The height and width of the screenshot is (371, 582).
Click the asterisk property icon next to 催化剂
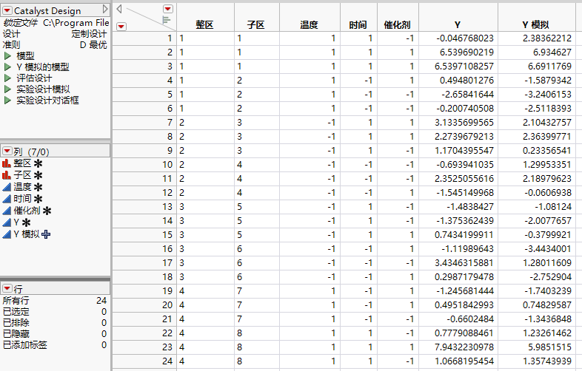[47, 211]
